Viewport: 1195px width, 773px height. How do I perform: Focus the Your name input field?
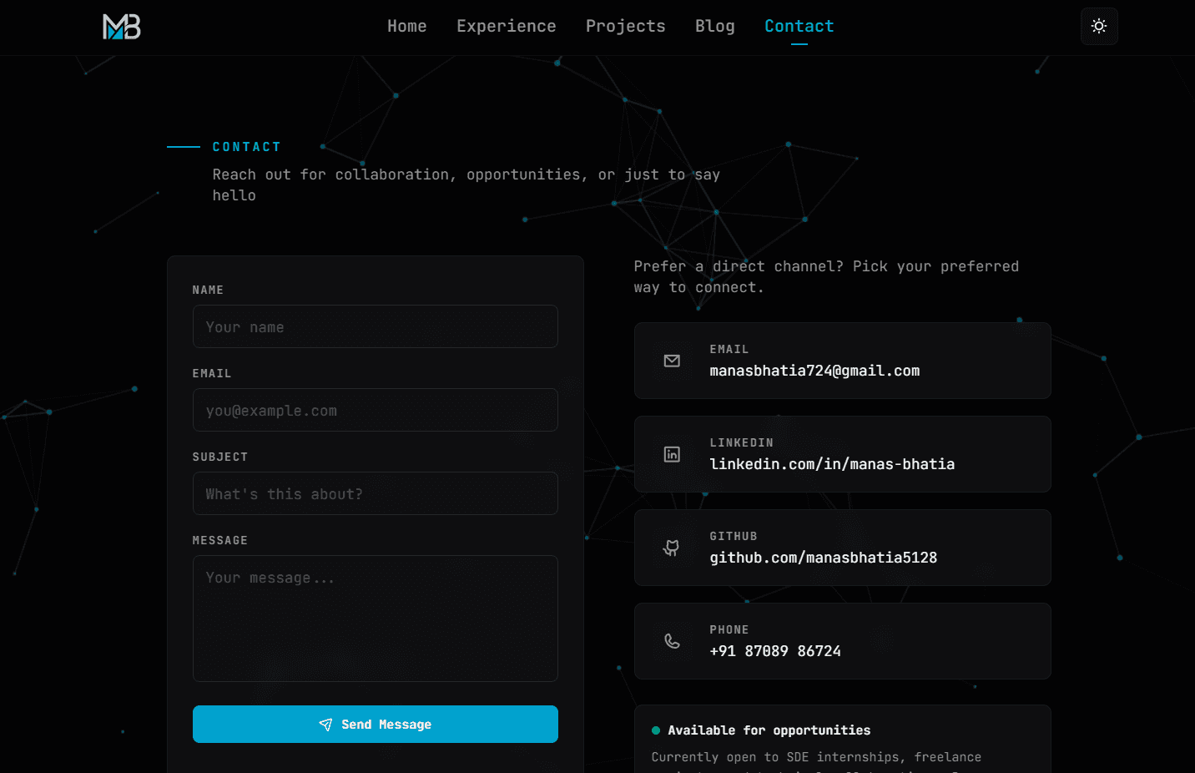click(x=376, y=326)
